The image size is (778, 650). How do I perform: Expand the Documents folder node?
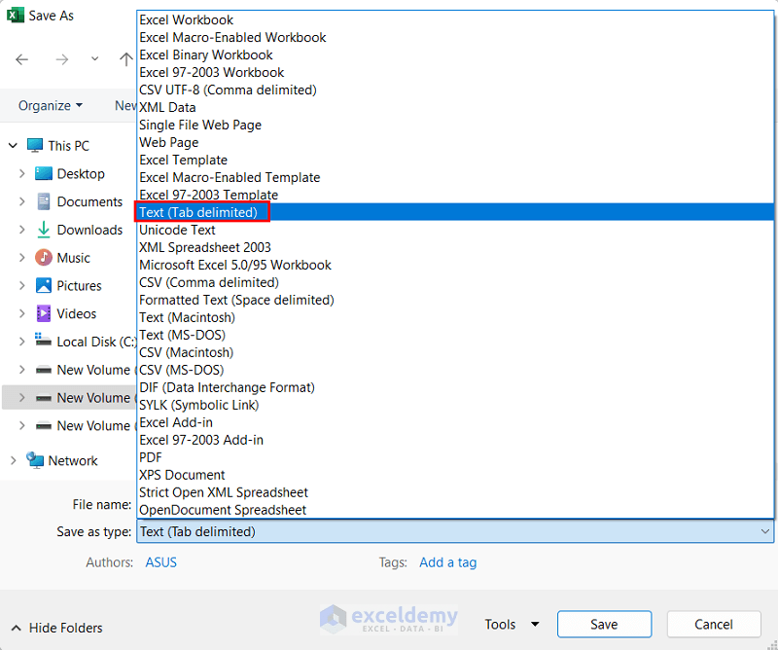click(21, 201)
